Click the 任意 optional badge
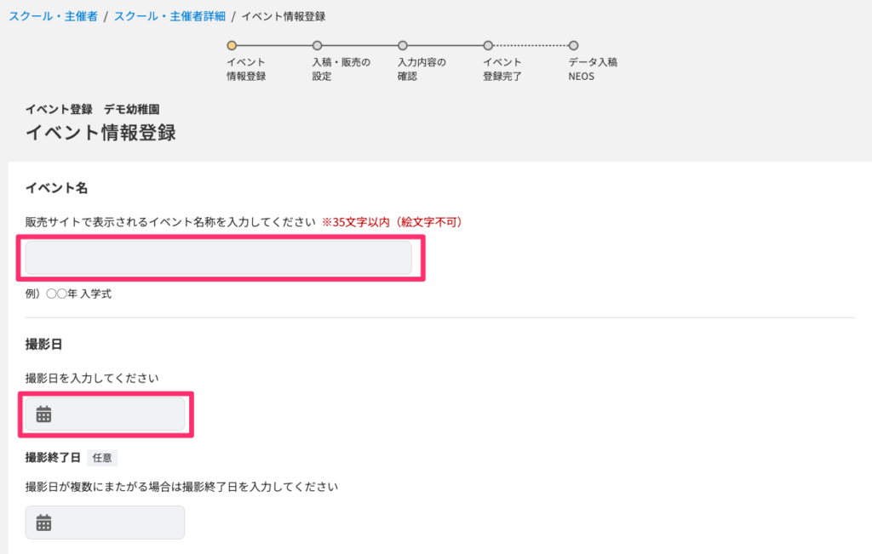 (102, 458)
